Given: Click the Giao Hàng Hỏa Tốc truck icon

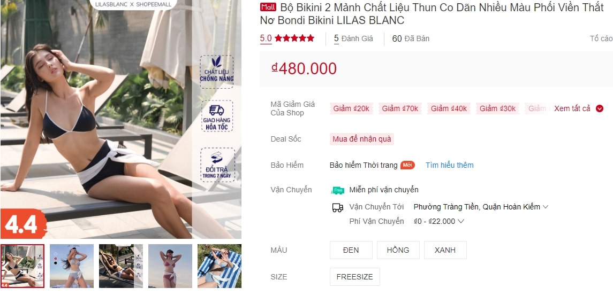Looking at the screenshot, I should click(x=217, y=110).
